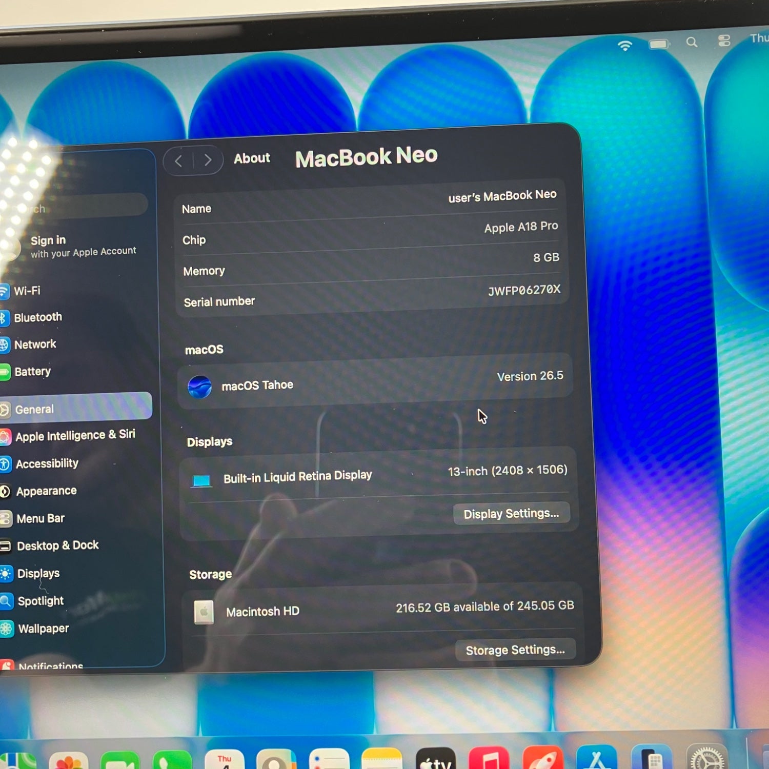Open Calendar from the Dock

[225, 760]
